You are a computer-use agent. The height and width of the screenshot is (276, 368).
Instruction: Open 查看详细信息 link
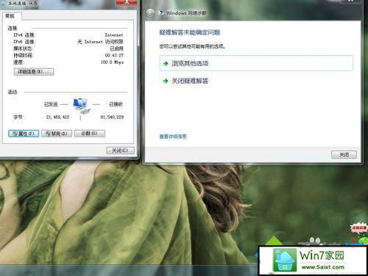(x=173, y=137)
